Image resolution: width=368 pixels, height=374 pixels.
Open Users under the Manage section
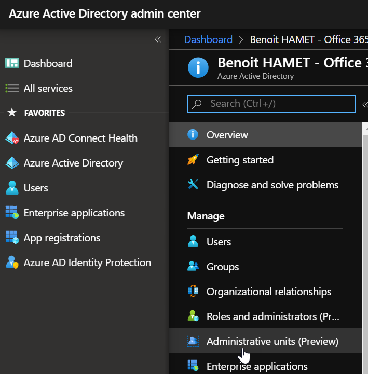[x=219, y=242]
